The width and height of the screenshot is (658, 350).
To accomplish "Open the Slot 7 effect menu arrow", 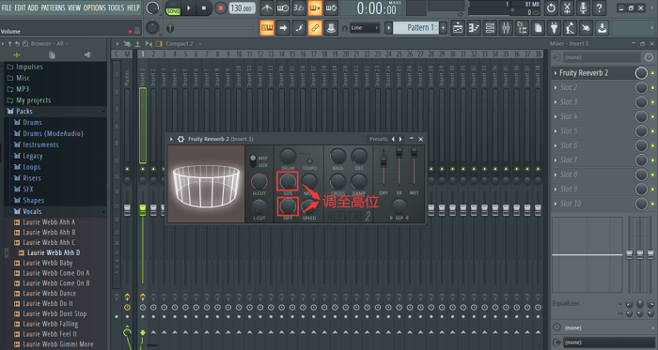I will click(x=556, y=160).
